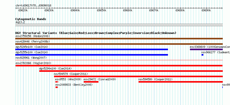Click the 69630k ruler label

(49, 10)
